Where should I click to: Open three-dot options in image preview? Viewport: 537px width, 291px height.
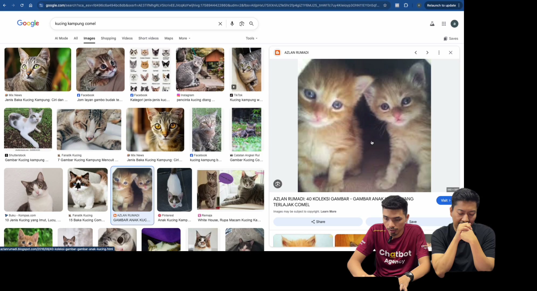click(439, 53)
